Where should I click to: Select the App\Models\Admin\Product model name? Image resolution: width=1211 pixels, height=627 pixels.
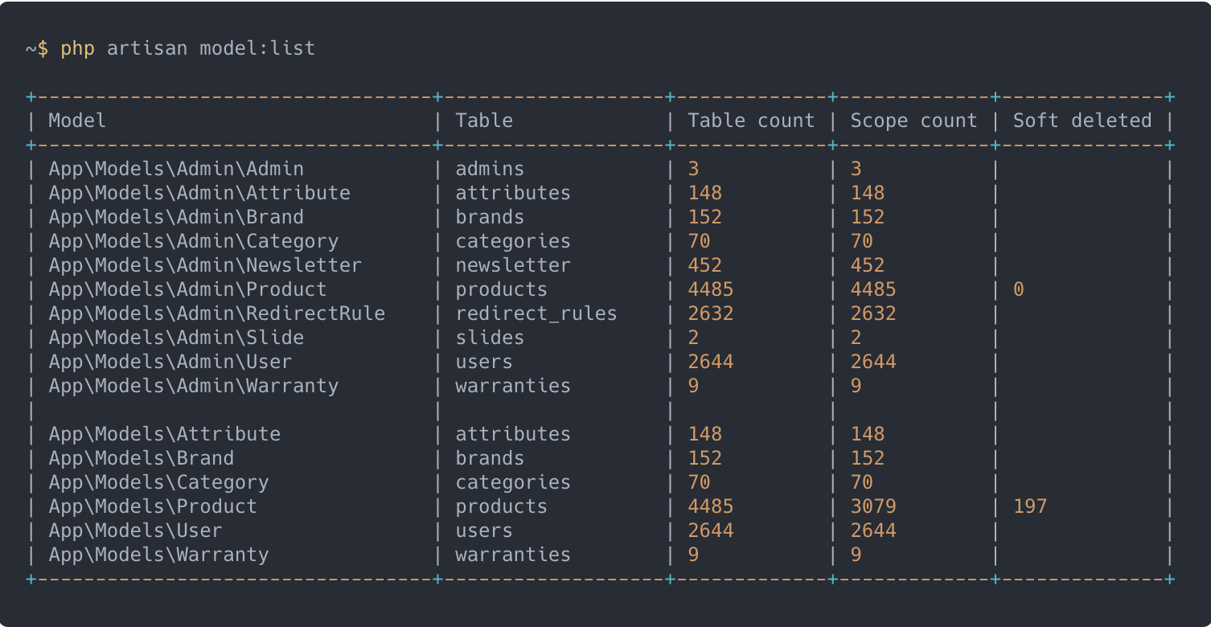coord(187,289)
